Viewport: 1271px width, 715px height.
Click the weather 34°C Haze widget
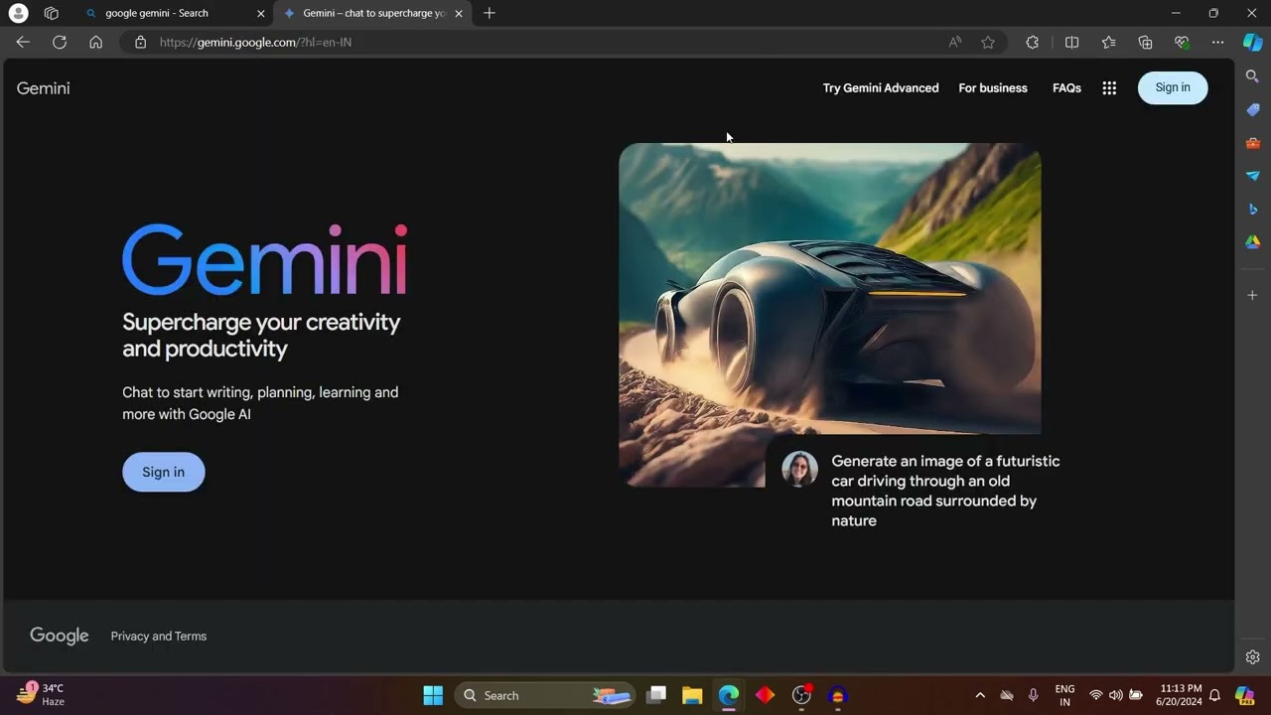coord(42,694)
